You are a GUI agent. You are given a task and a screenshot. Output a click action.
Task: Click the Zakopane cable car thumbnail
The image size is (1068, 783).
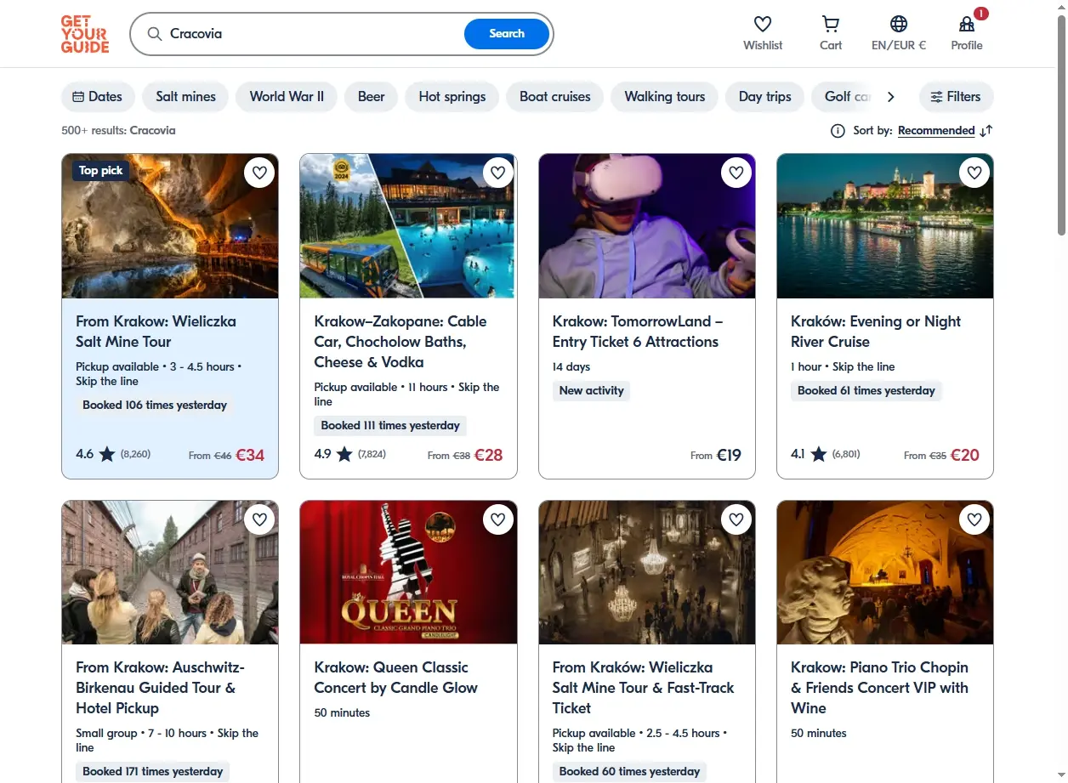(408, 226)
